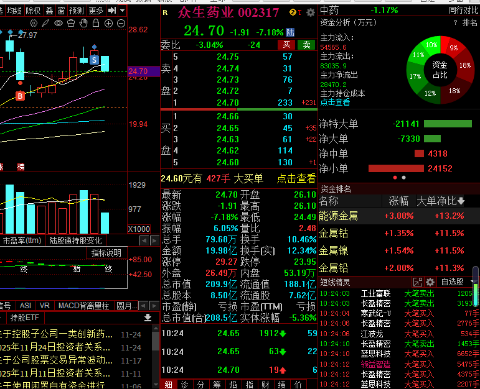Select the white second page dot indicator
480x389 pixels.
(x=404, y=178)
